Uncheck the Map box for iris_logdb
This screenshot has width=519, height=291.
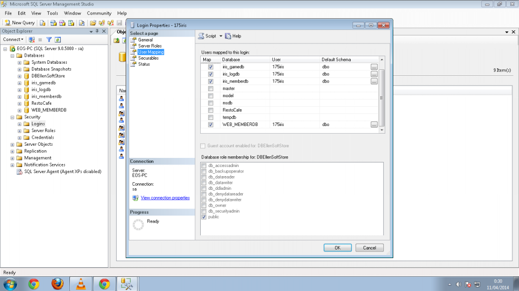[210, 74]
